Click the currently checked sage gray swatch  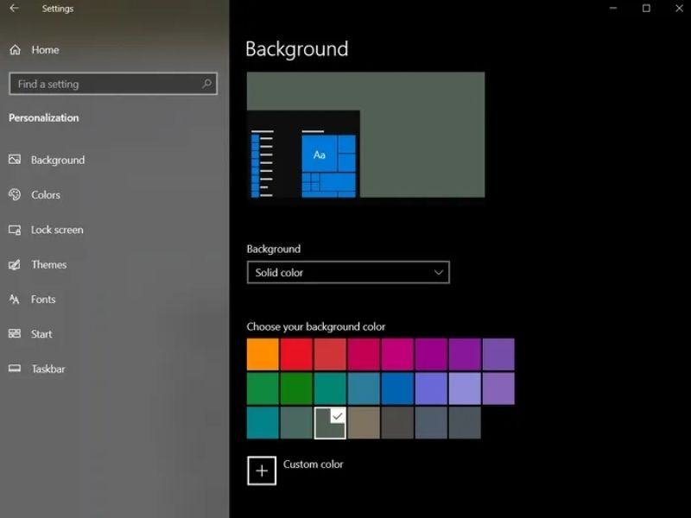(x=330, y=423)
